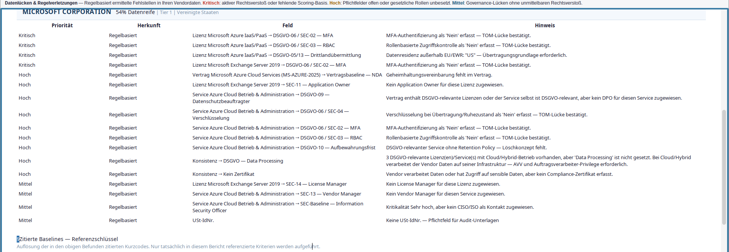Select the DSGVO-05/13 Drittlandübermittlung field
Image resolution: width=729 pixels, height=252 pixels.
pos(277,55)
